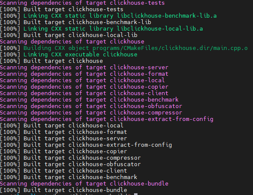Click 'Built target clickhouse-benchmark-lib' text
253x195 pixels.
tap(87, 22)
